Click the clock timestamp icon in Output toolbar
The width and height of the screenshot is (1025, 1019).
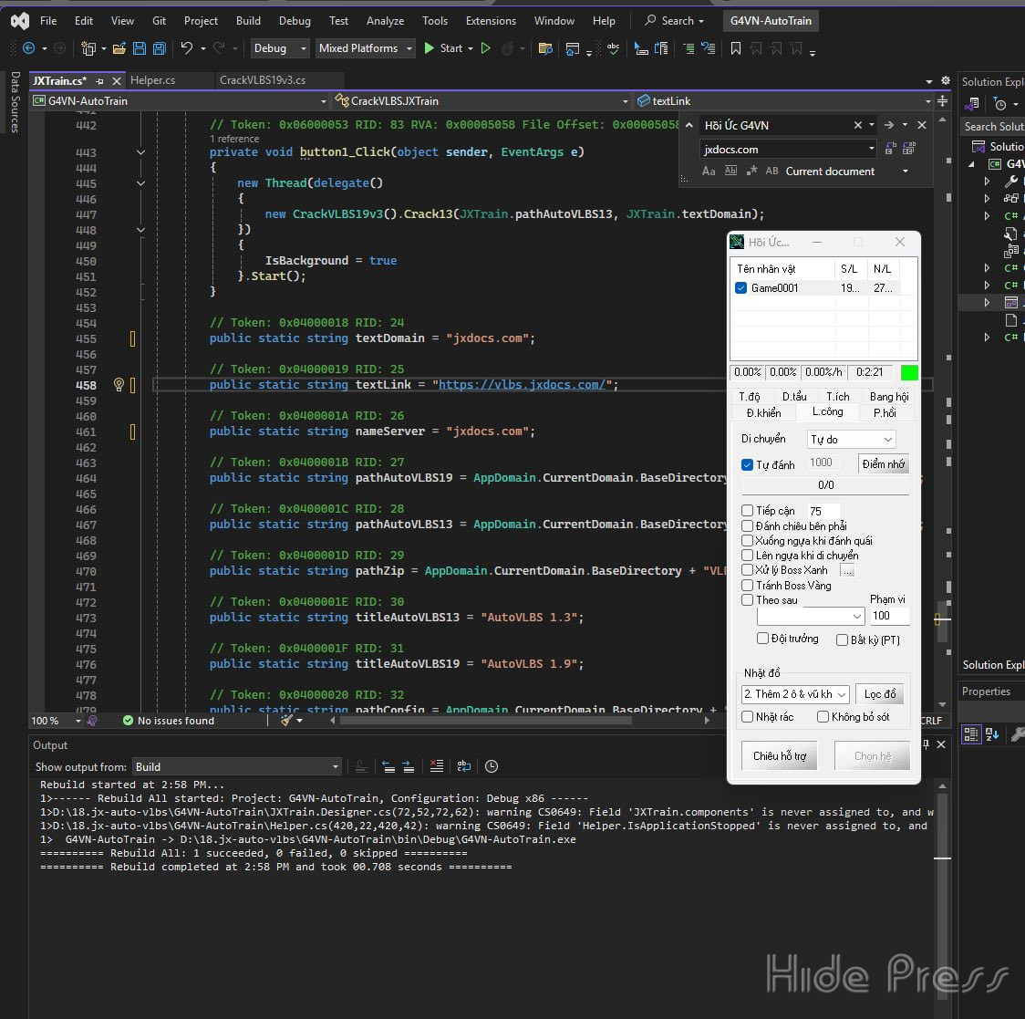492,766
